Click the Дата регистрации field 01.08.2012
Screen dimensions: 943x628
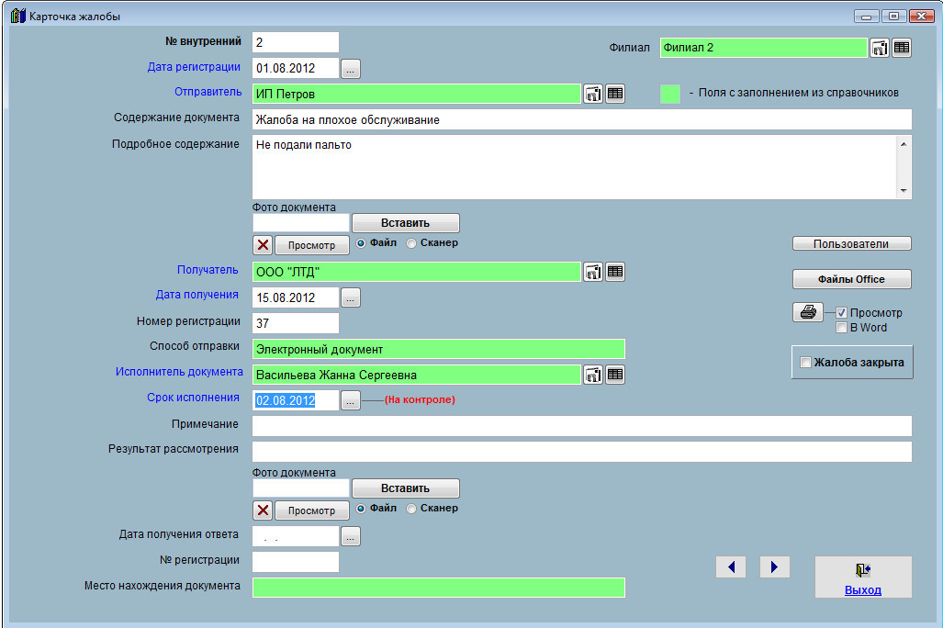[296, 69]
